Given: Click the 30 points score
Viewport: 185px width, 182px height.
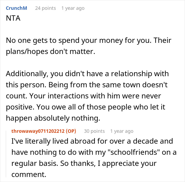Looking at the screenshot, I should point(94,131).
